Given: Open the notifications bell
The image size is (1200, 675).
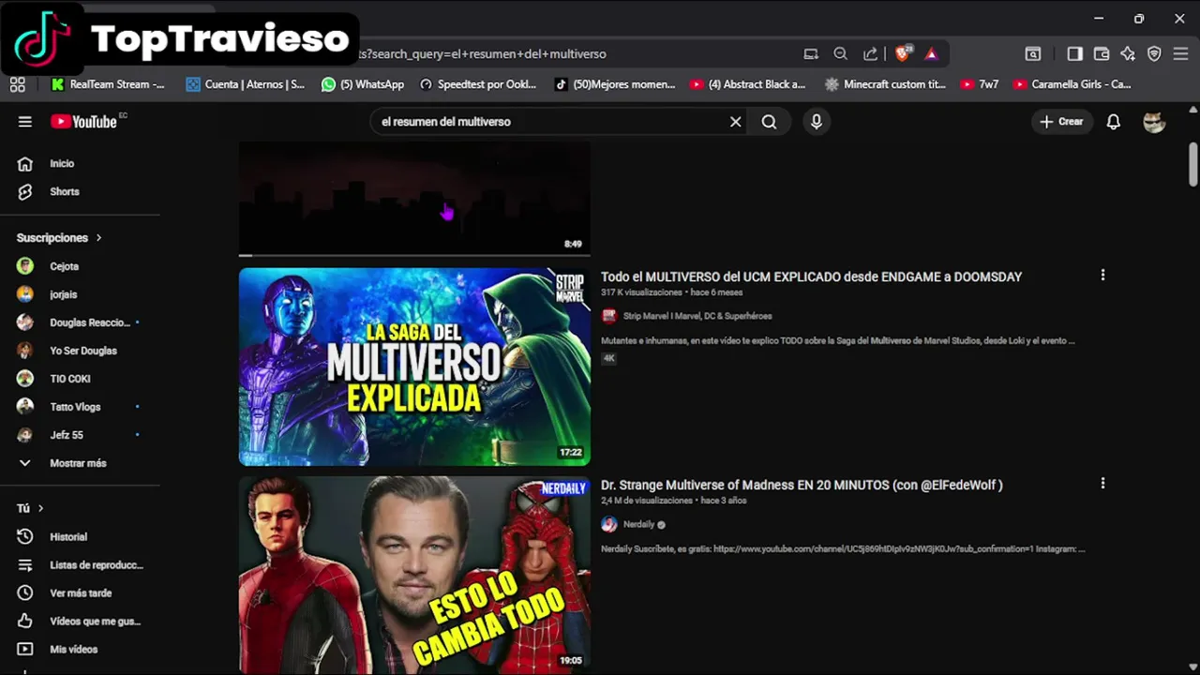Looking at the screenshot, I should (1113, 122).
